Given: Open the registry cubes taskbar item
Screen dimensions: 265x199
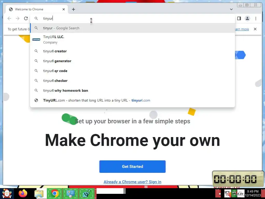Looking at the screenshot, I should pos(86,193).
